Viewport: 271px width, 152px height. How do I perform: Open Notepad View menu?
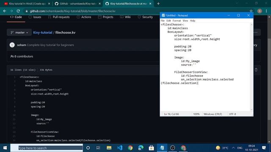coord(185,21)
